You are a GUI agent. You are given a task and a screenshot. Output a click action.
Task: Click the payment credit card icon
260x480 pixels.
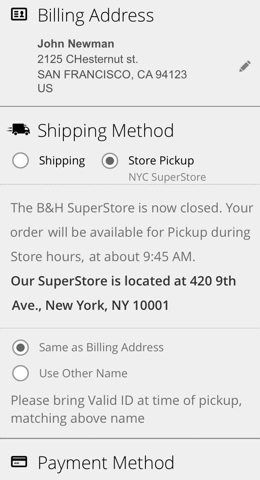point(19,462)
